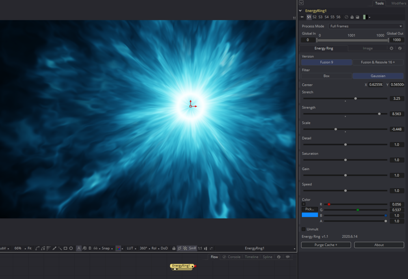Viewport: 408px width, 279px height.
Task: Lock the EnergyRing1 tool controls
Action: tap(352, 17)
